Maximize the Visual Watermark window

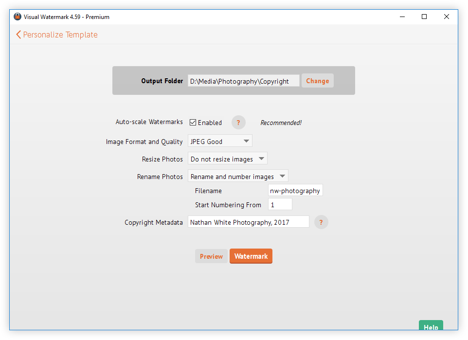tap(424, 17)
